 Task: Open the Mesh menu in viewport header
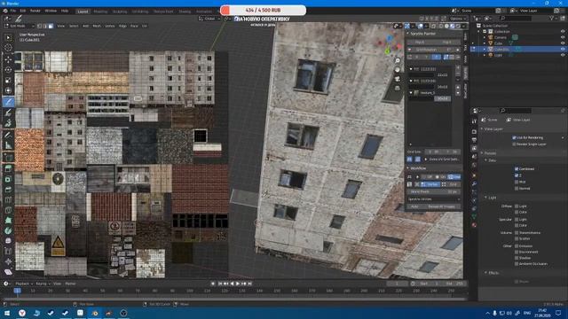tap(97, 26)
